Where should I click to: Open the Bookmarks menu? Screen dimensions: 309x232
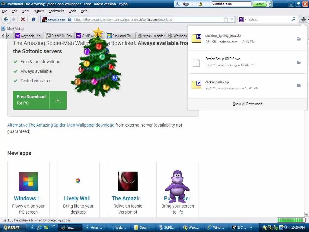56,11
